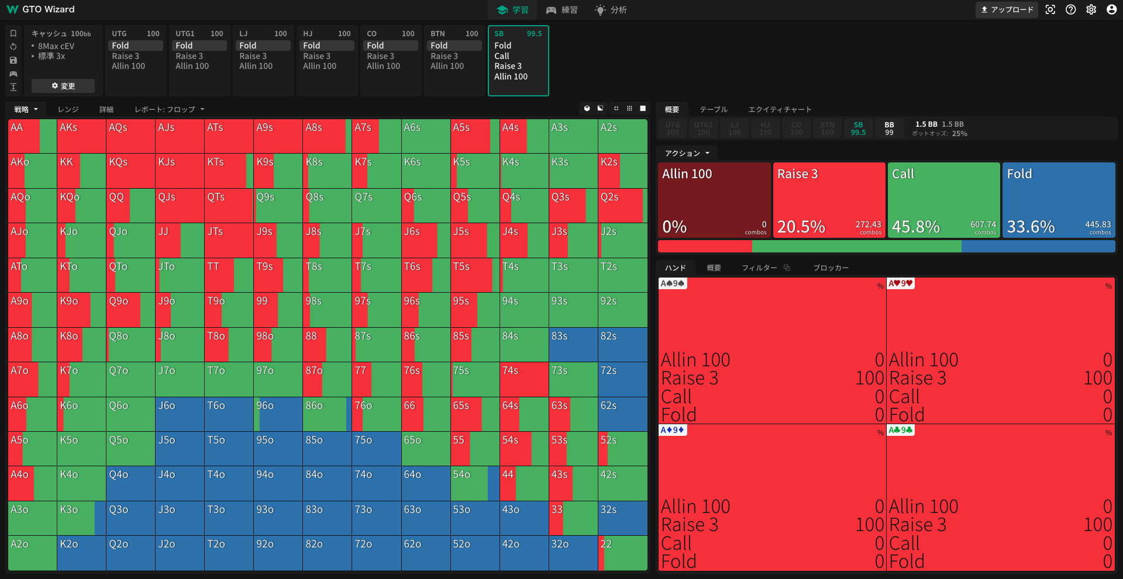Screen dimensions: 1123x579
Task: Click the JTs cell in hand matrix
Action: click(x=229, y=240)
